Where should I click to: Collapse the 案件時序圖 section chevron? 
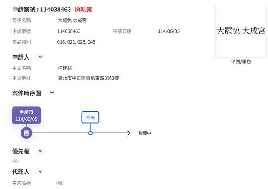coord(52,93)
